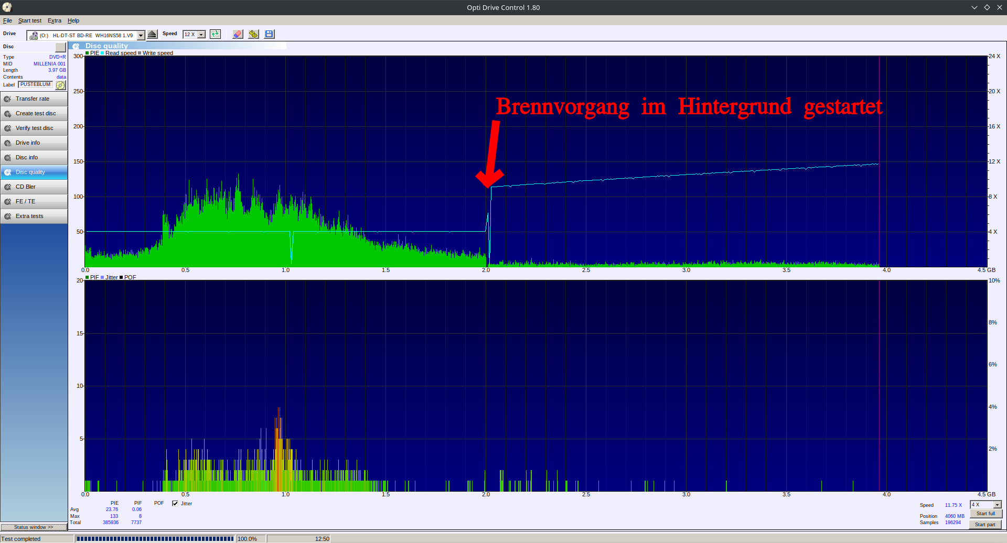
Task: Open the Disc info panel
Action: coord(34,157)
